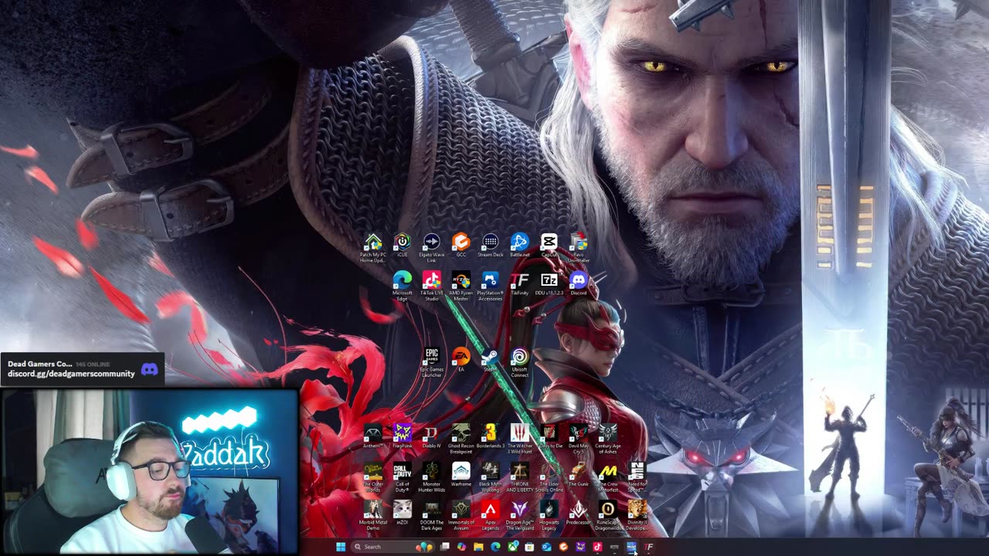Open Ghost Recon Breakpoint shortcut
The width and height of the screenshot is (989, 556).
tap(461, 439)
